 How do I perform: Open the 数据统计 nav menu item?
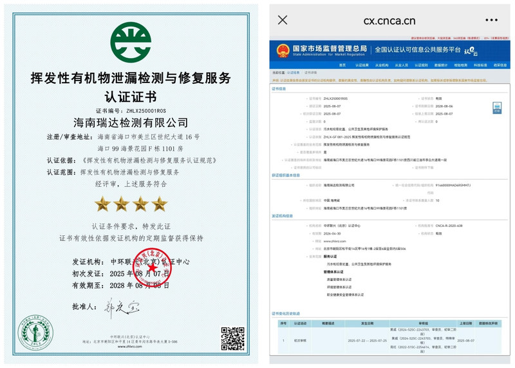pyautogui.click(x=441, y=65)
